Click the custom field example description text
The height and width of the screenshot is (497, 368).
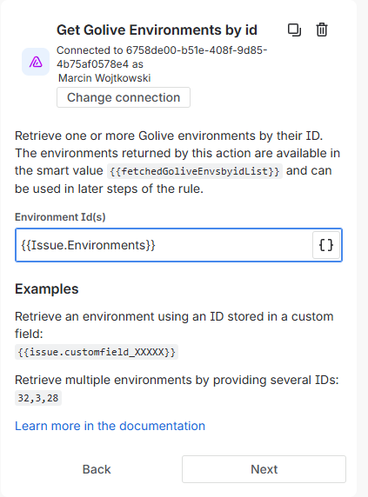(x=174, y=325)
